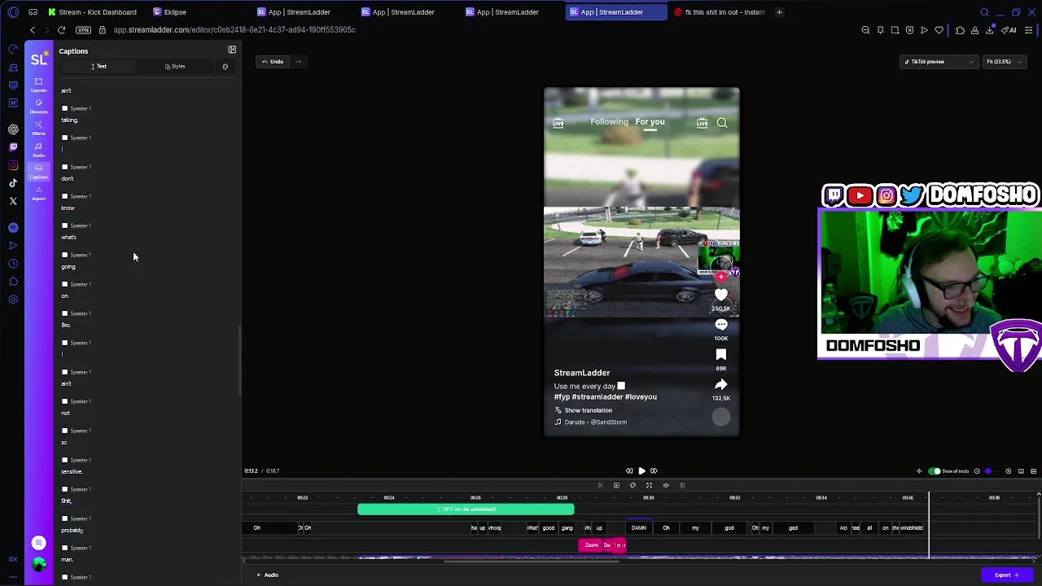Switch to the Kick Dashboard browser tab
The width and height of the screenshot is (1042, 586).
coord(93,12)
